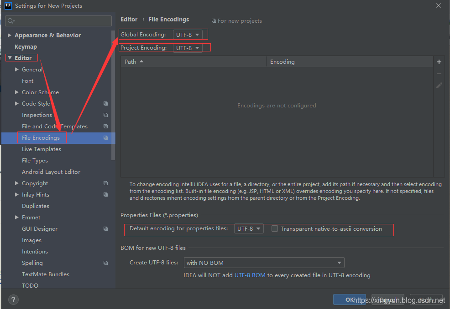Click the project-level icon beside Copyright
Viewport: 450px width, 309px height.
pos(105,183)
